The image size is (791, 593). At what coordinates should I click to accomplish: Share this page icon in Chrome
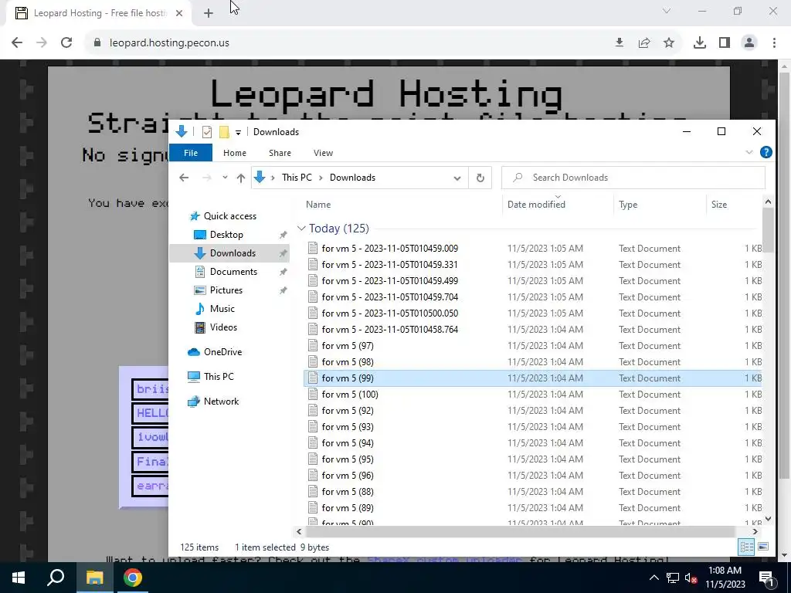point(644,43)
